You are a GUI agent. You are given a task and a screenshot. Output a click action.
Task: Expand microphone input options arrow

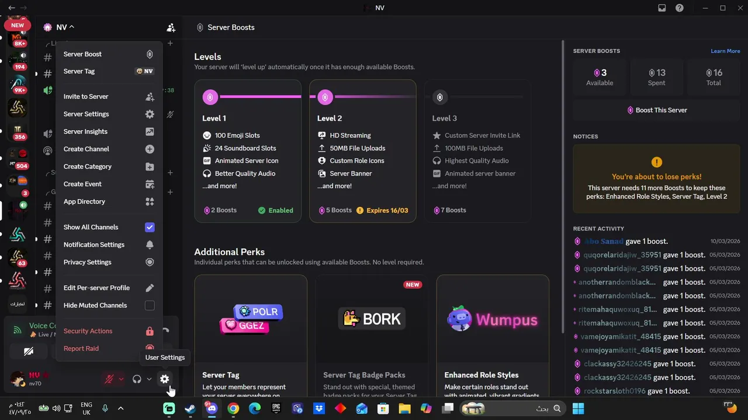(x=121, y=379)
